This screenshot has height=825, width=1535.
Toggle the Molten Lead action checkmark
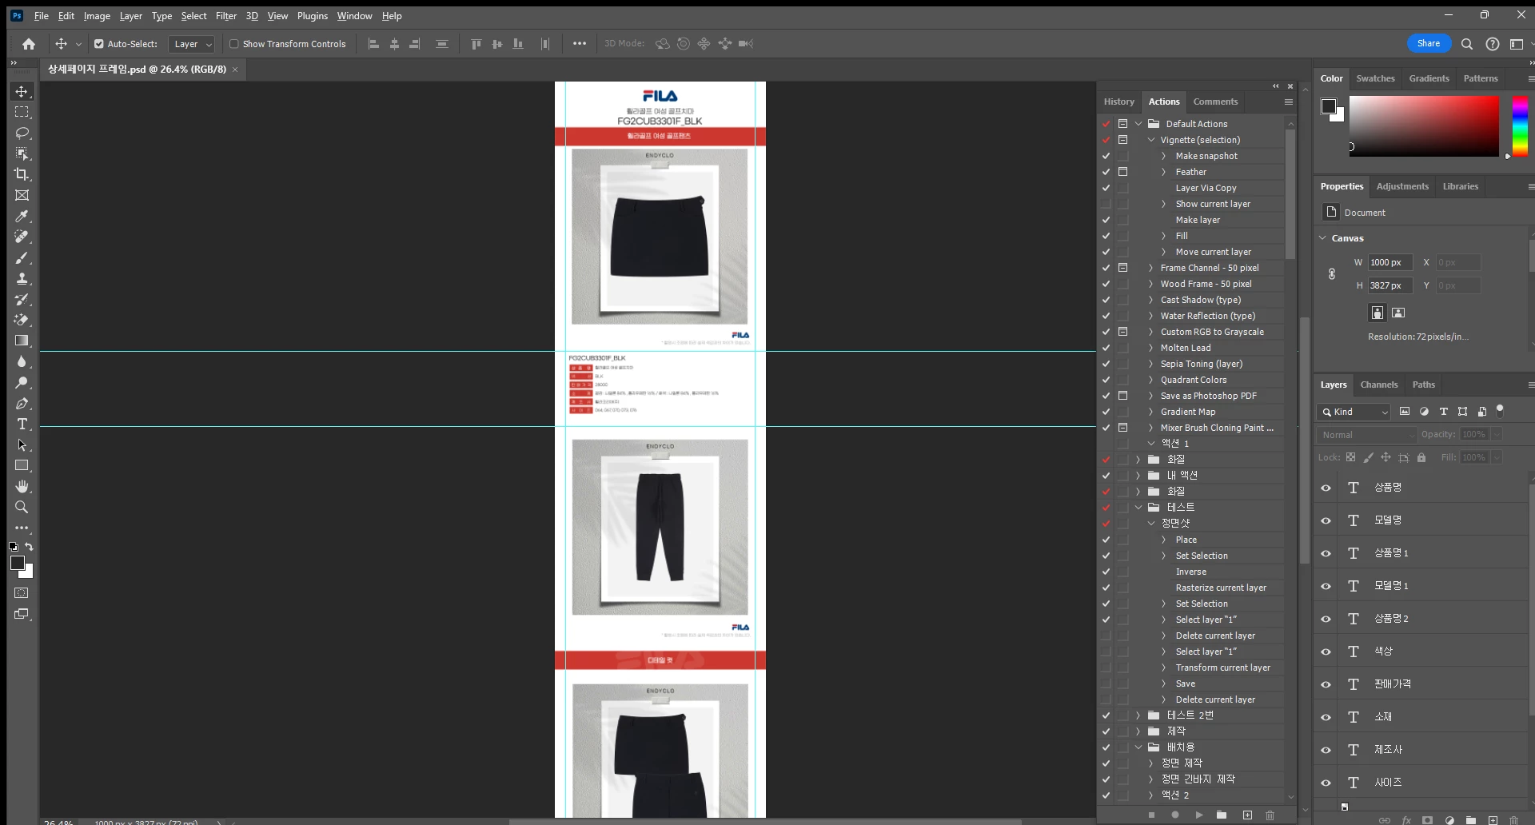[x=1106, y=348]
